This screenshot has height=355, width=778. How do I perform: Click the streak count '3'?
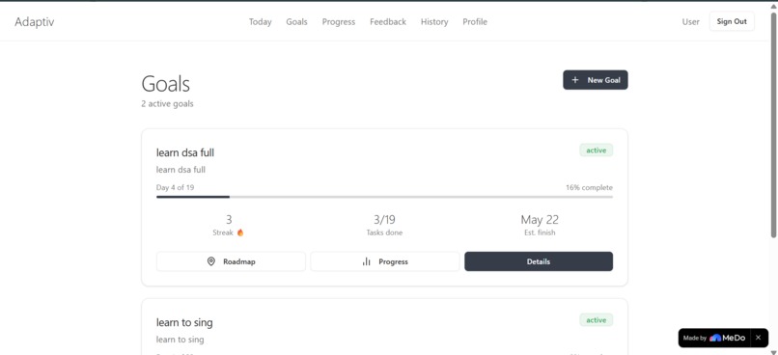tap(229, 219)
